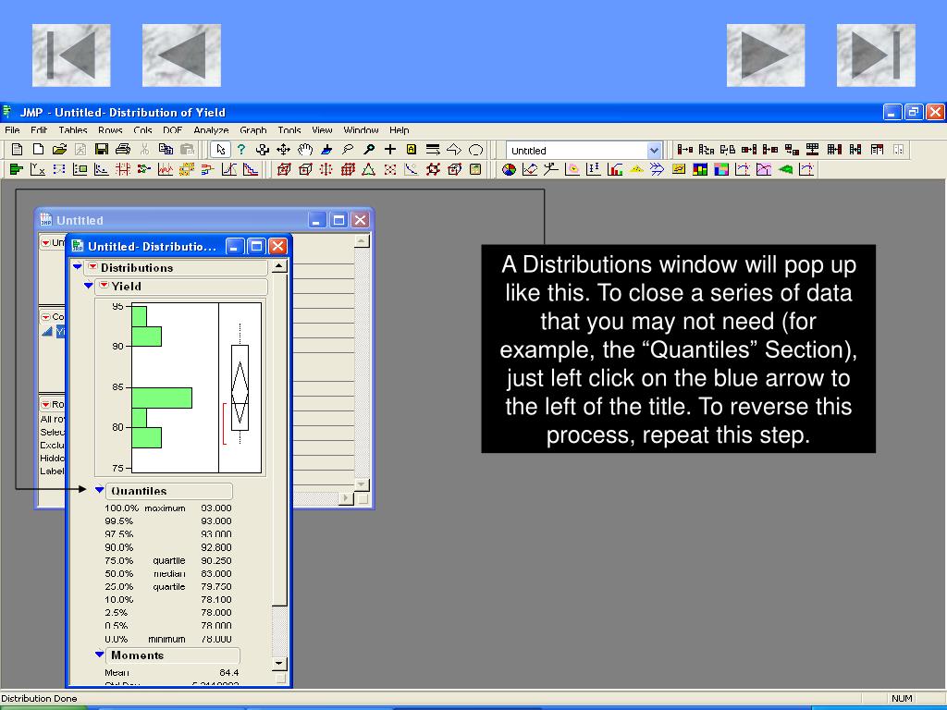Viewport: 947px width, 710px height.
Task: Click the lines tool icon
Action: click(x=433, y=149)
